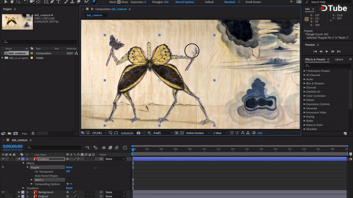This screenshot has height=198, width=353.
Task: Open the composition mini-flowchart in timeline
Action: 87,147
